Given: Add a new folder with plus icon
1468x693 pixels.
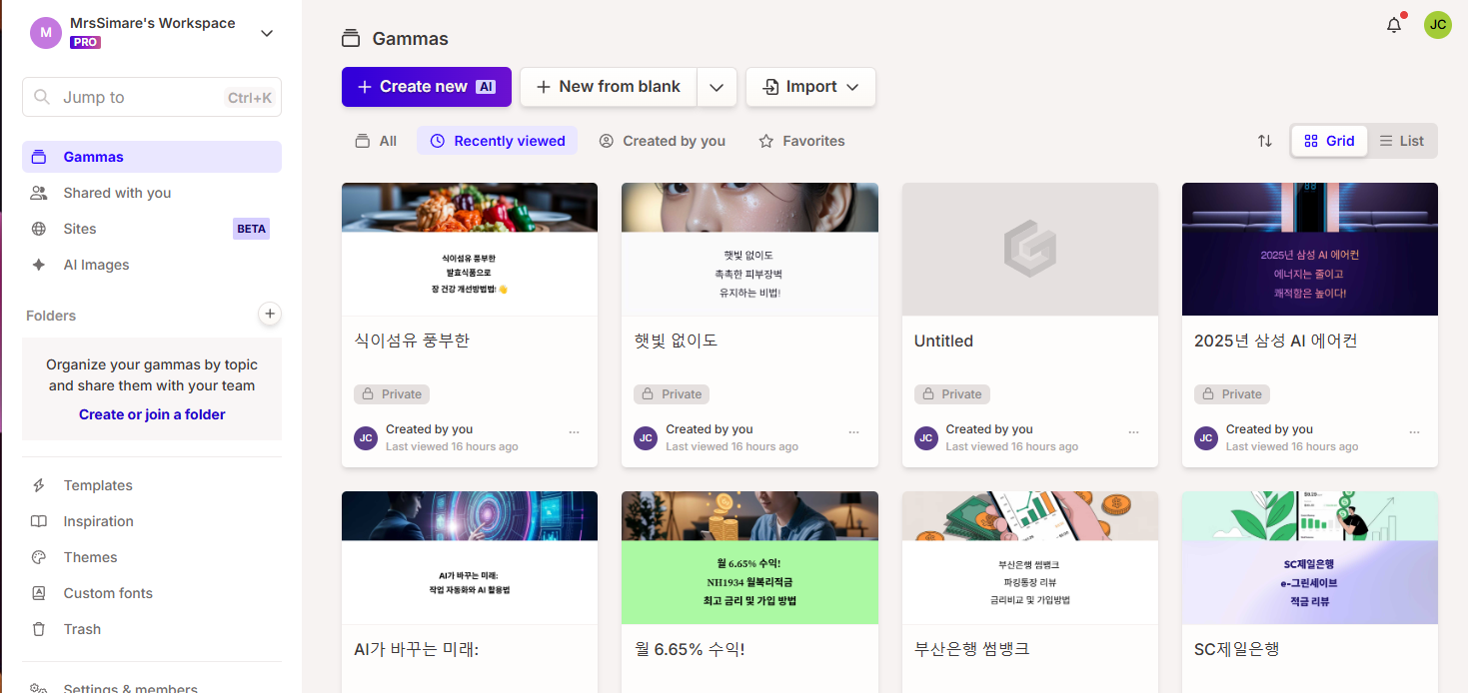Looking at the screenshot, I should pos(269,314).
